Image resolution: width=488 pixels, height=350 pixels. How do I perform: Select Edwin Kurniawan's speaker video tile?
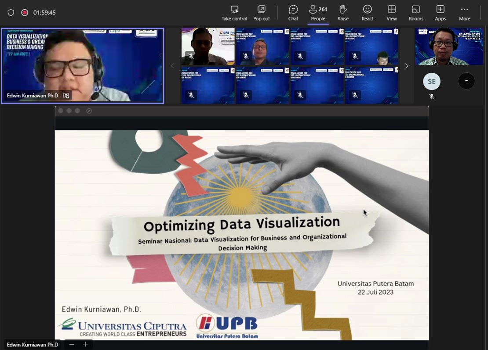[x=83, y=66]
